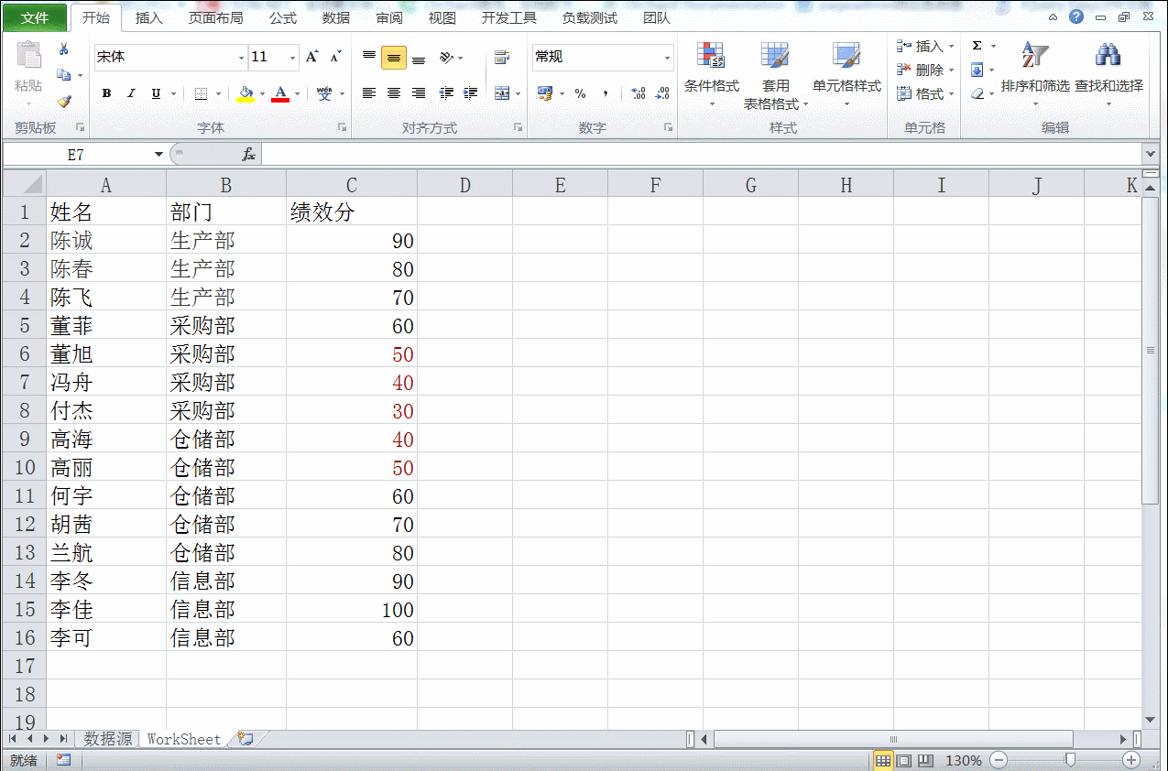Align cell text to the right

tap(419, 93)
